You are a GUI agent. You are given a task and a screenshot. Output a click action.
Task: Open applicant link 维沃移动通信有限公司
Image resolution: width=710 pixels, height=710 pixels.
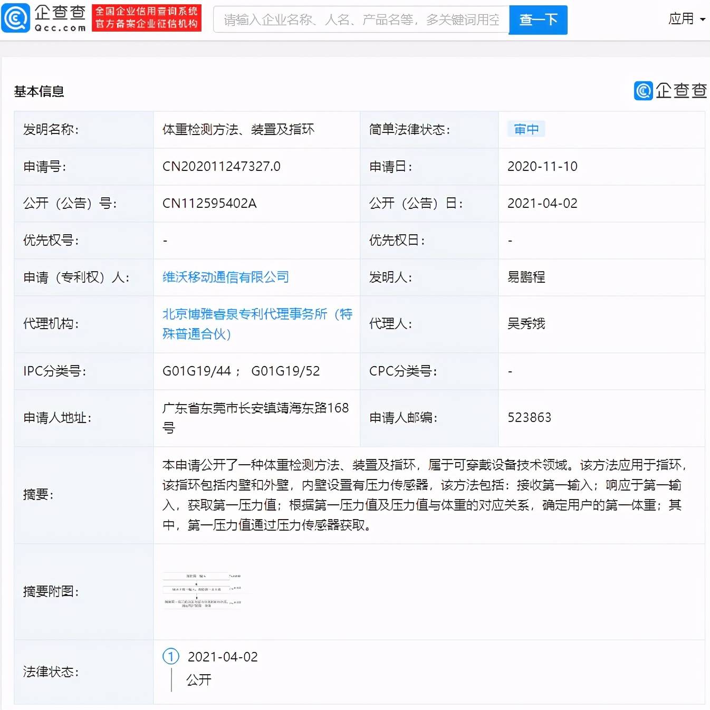pos(226,277)
